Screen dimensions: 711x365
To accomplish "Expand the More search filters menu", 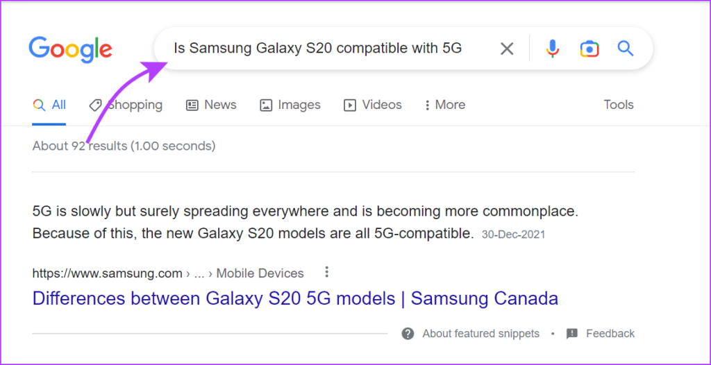I will pos(445,105).
